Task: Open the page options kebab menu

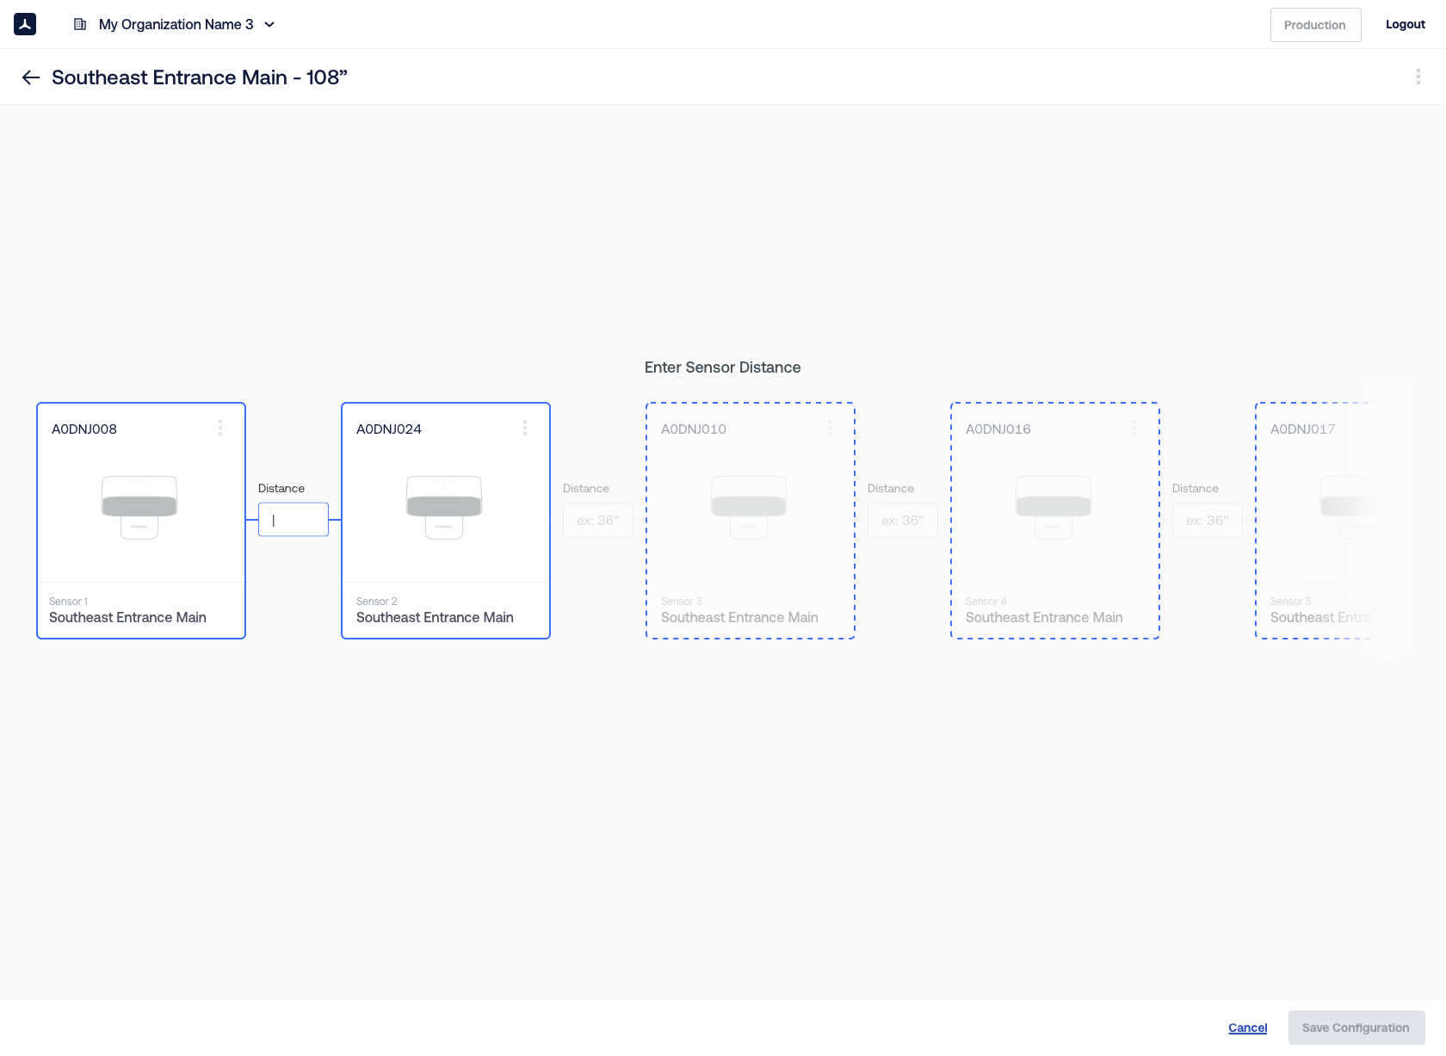Action: click(1418, 77)
